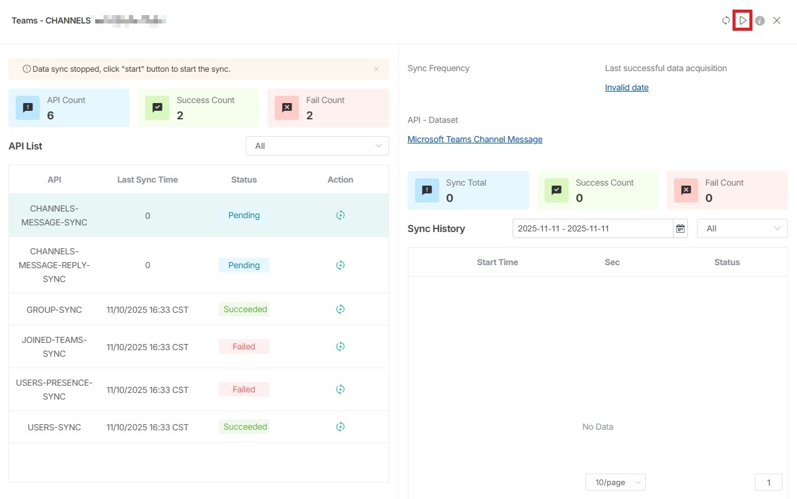The height and width of the screenshot is (499, 797).
Task: Click the Invalid date link
Action: [x=627, y=87]
